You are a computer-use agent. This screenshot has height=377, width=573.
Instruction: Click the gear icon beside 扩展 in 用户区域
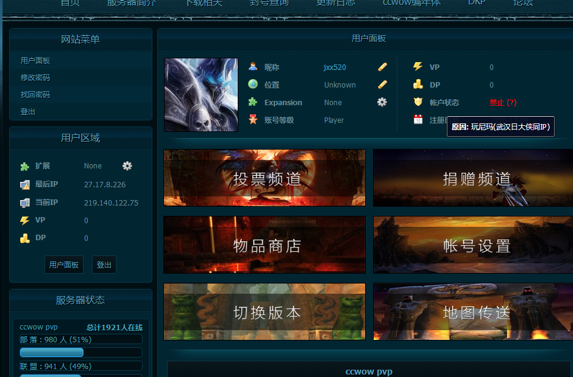pos(127,165)
